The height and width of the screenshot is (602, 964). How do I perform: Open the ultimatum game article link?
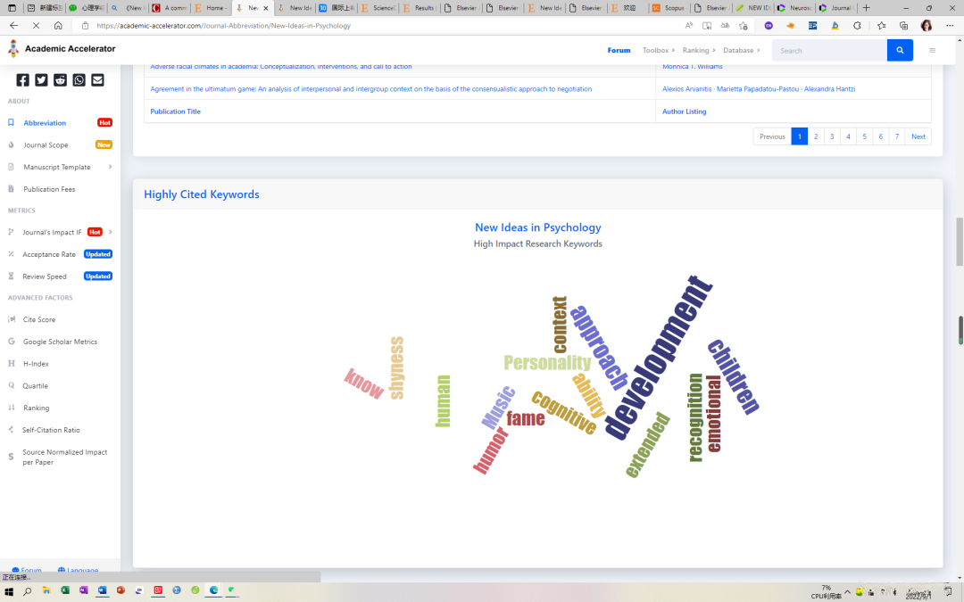click(370, 89)
